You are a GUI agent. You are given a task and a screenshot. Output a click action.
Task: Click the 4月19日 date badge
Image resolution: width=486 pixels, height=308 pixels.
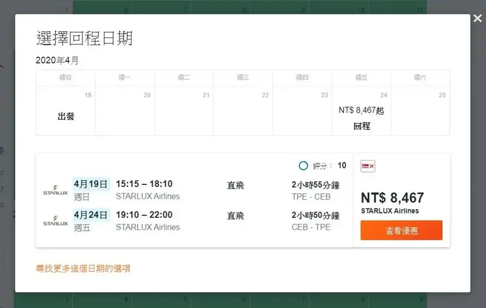pyautogui.click(x=91, y=184)
